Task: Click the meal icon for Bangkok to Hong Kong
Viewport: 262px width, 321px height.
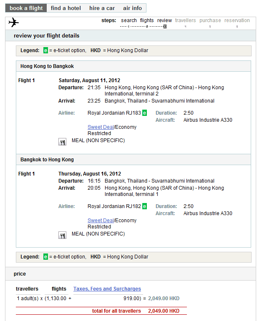Action: click(x=62, y=235)
